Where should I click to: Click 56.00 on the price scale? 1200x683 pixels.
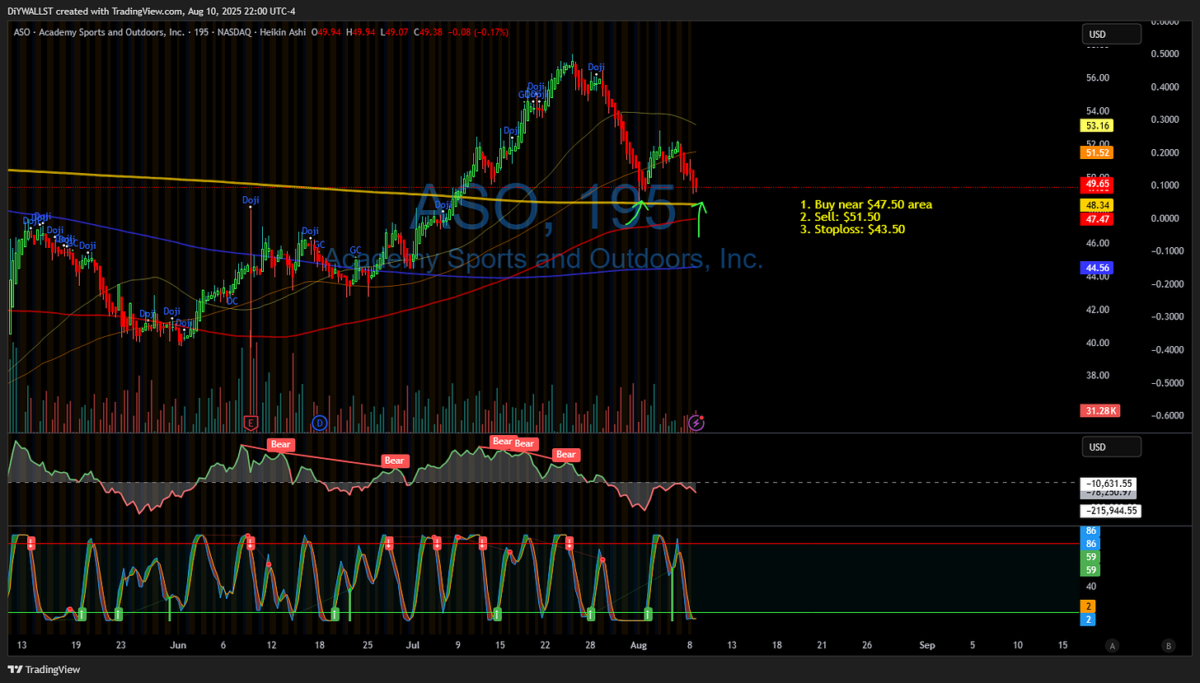1097,77
